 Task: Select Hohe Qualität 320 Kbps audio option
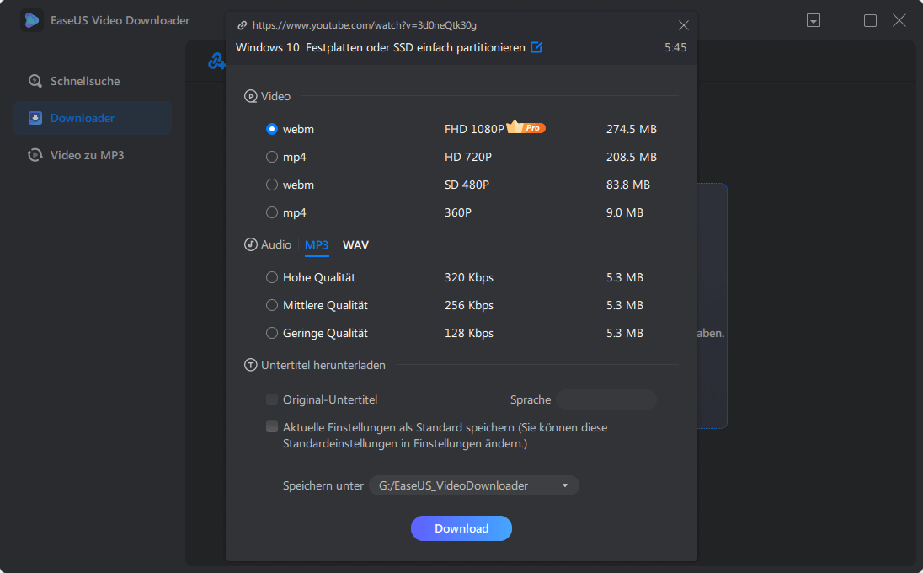tap(272, 277)
